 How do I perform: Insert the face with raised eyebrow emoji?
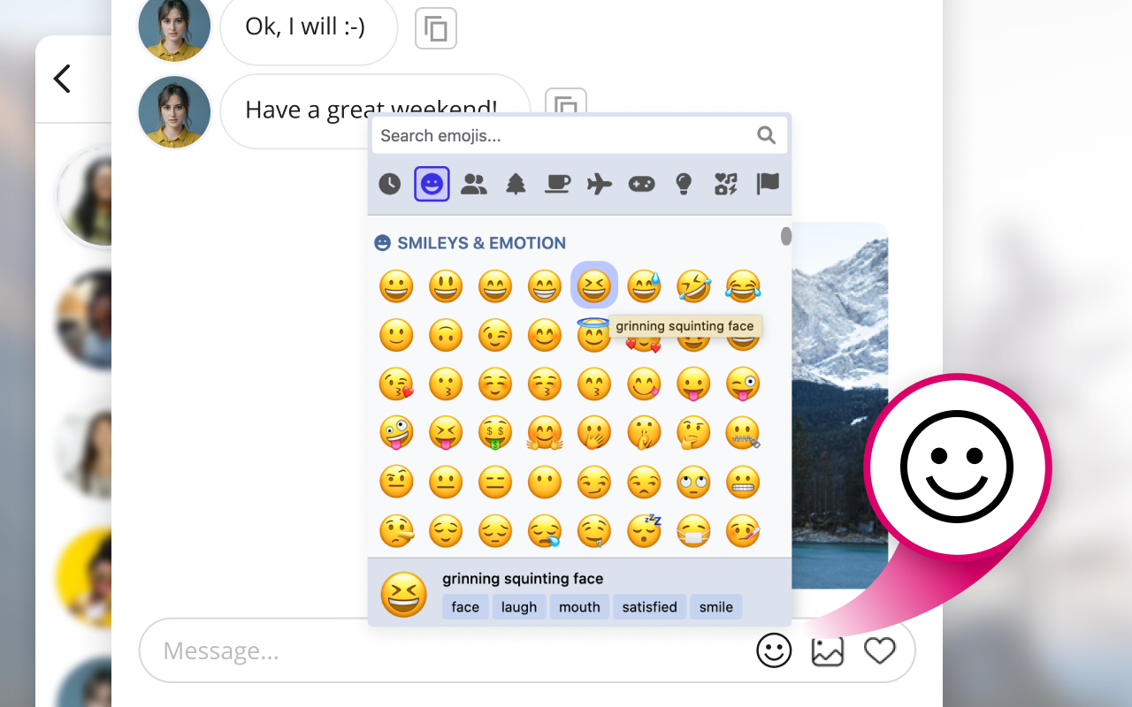[x=396, y=483]
